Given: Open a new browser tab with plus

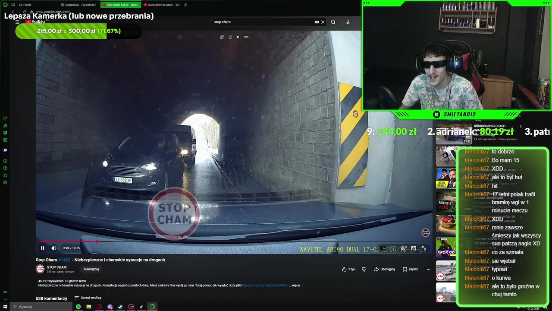Looking at the screenshot, I should click(185, 5).
